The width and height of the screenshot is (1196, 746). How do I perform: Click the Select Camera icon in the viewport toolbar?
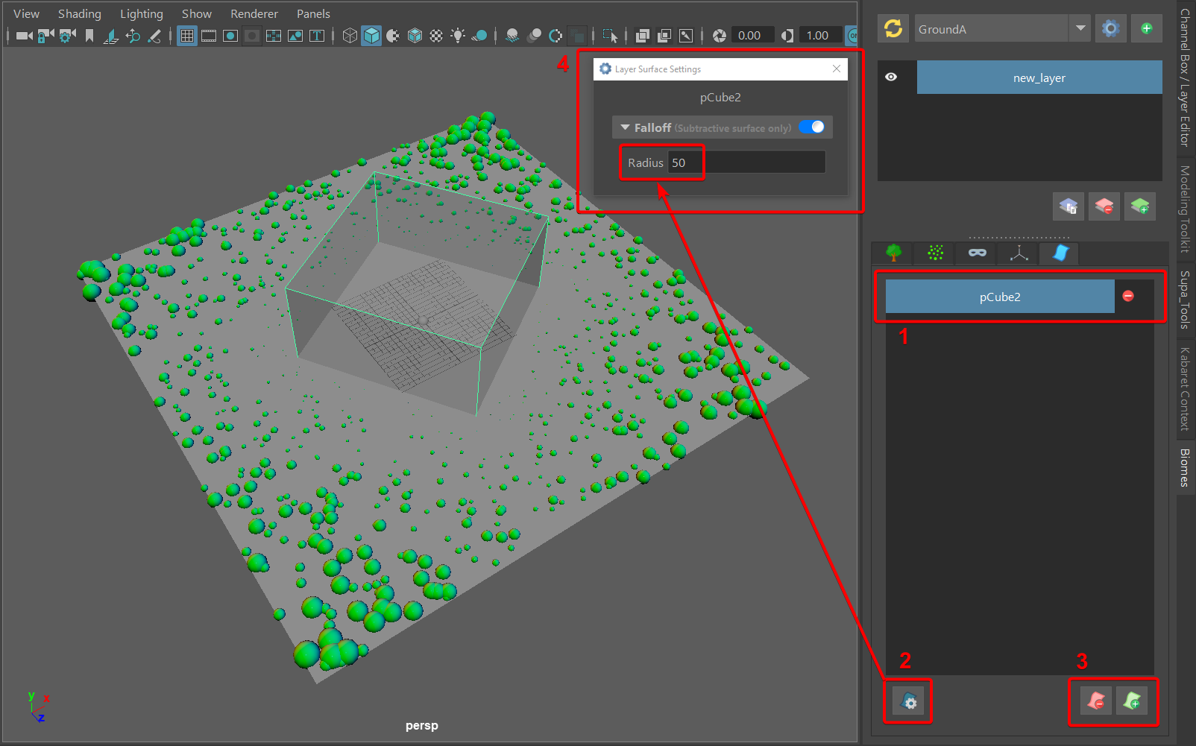tap(24, 35)
